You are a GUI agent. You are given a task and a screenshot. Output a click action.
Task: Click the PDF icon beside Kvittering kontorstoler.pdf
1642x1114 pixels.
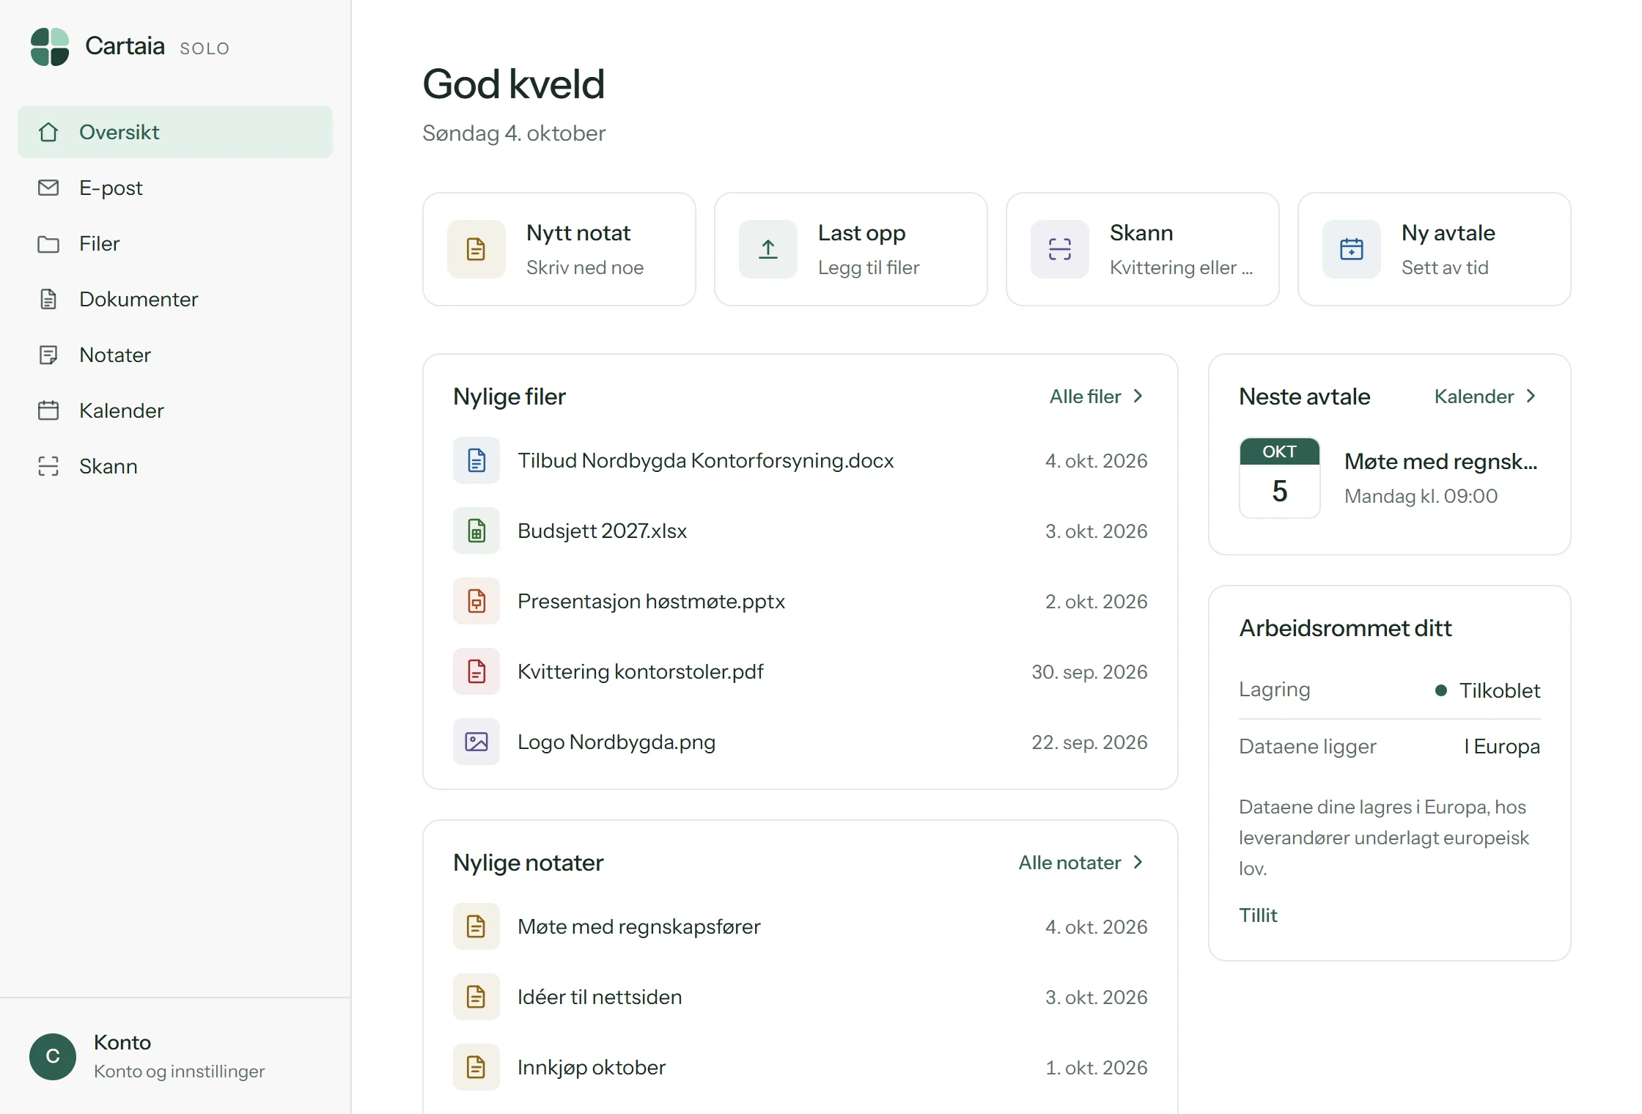(476, 671)
